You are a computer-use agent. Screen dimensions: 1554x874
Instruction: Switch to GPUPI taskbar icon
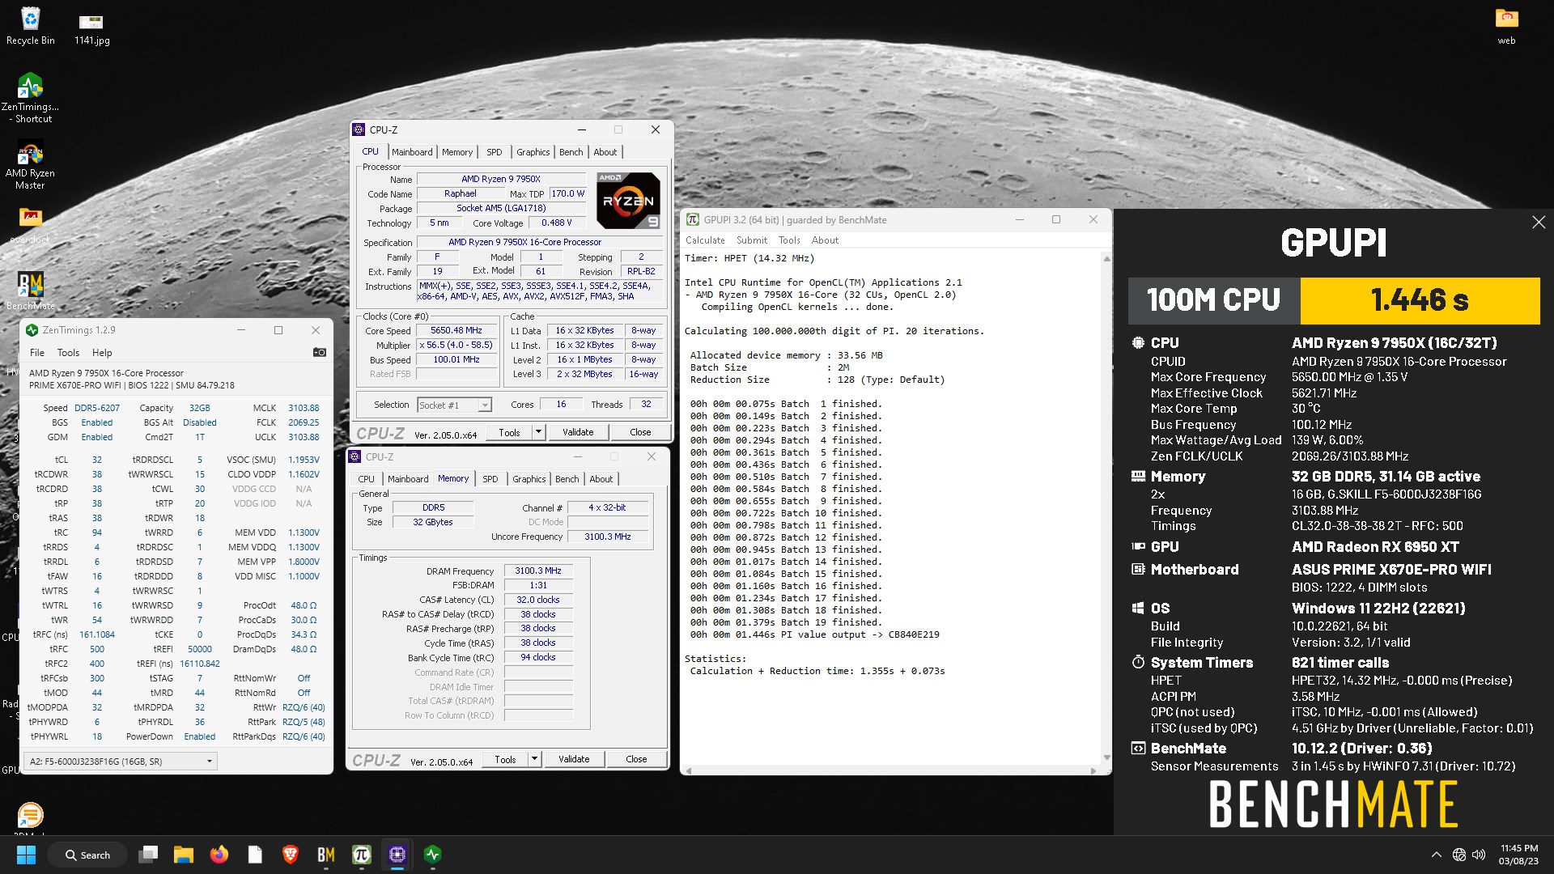(362, 855)
